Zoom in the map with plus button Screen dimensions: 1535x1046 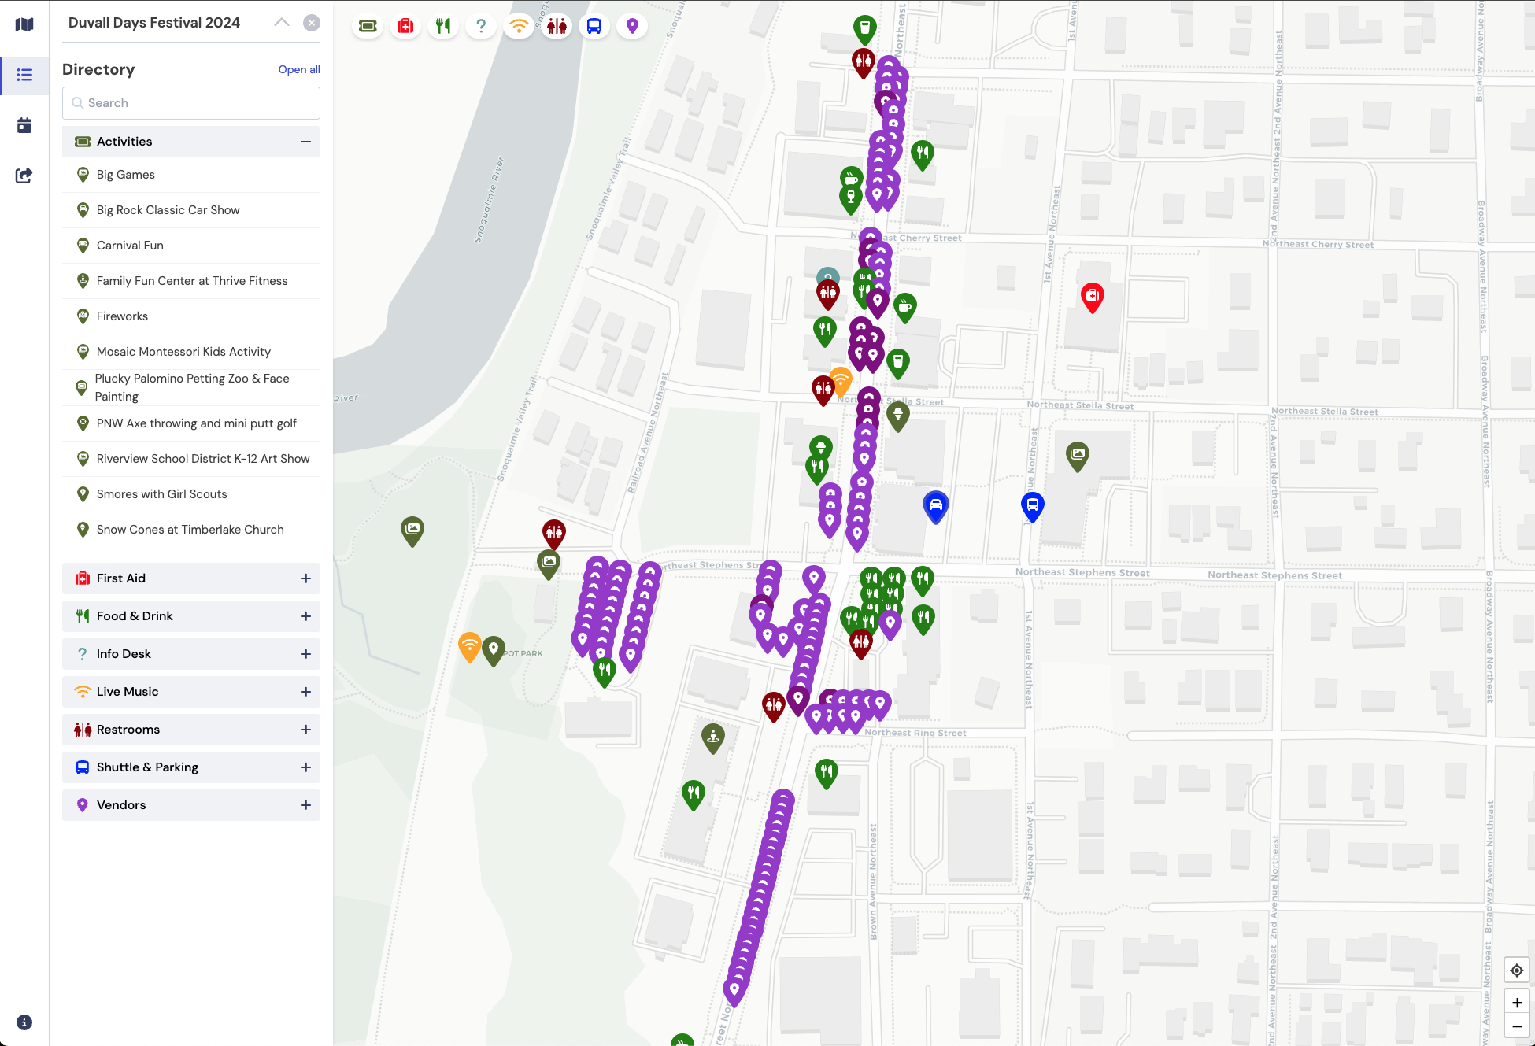tap(1516, 1002)
